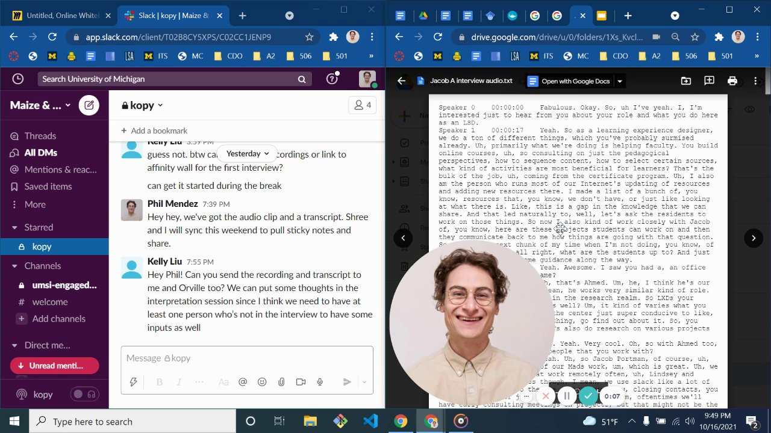Add file to Drive folder icon
This screenshot has height=433, width=771.
686,81
